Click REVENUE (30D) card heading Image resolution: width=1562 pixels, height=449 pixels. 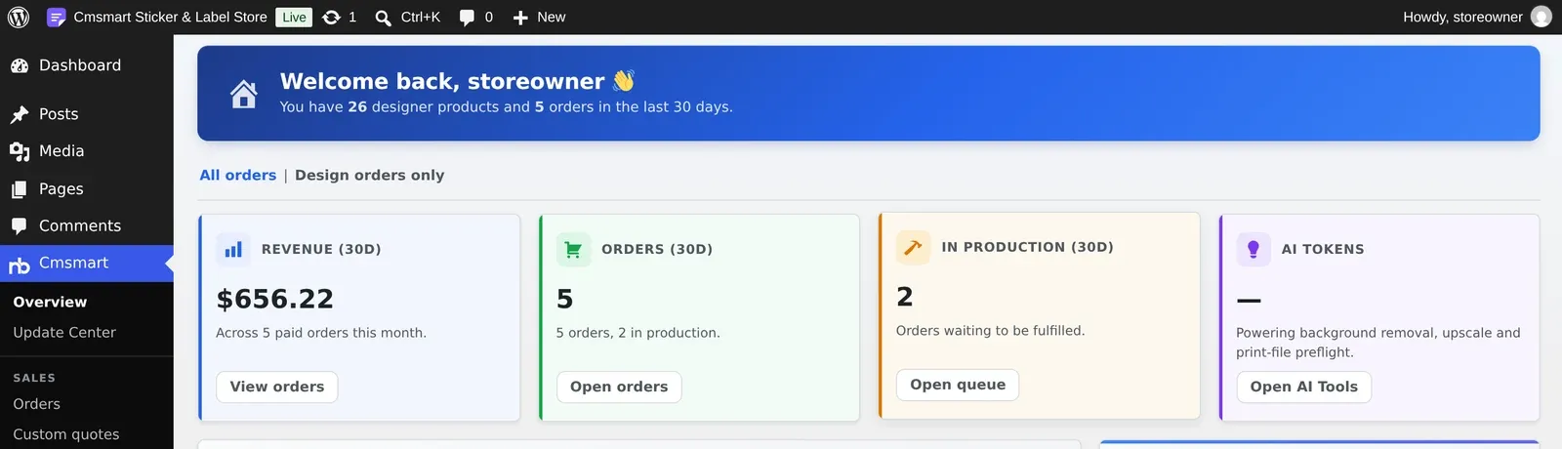pos(321,250)
